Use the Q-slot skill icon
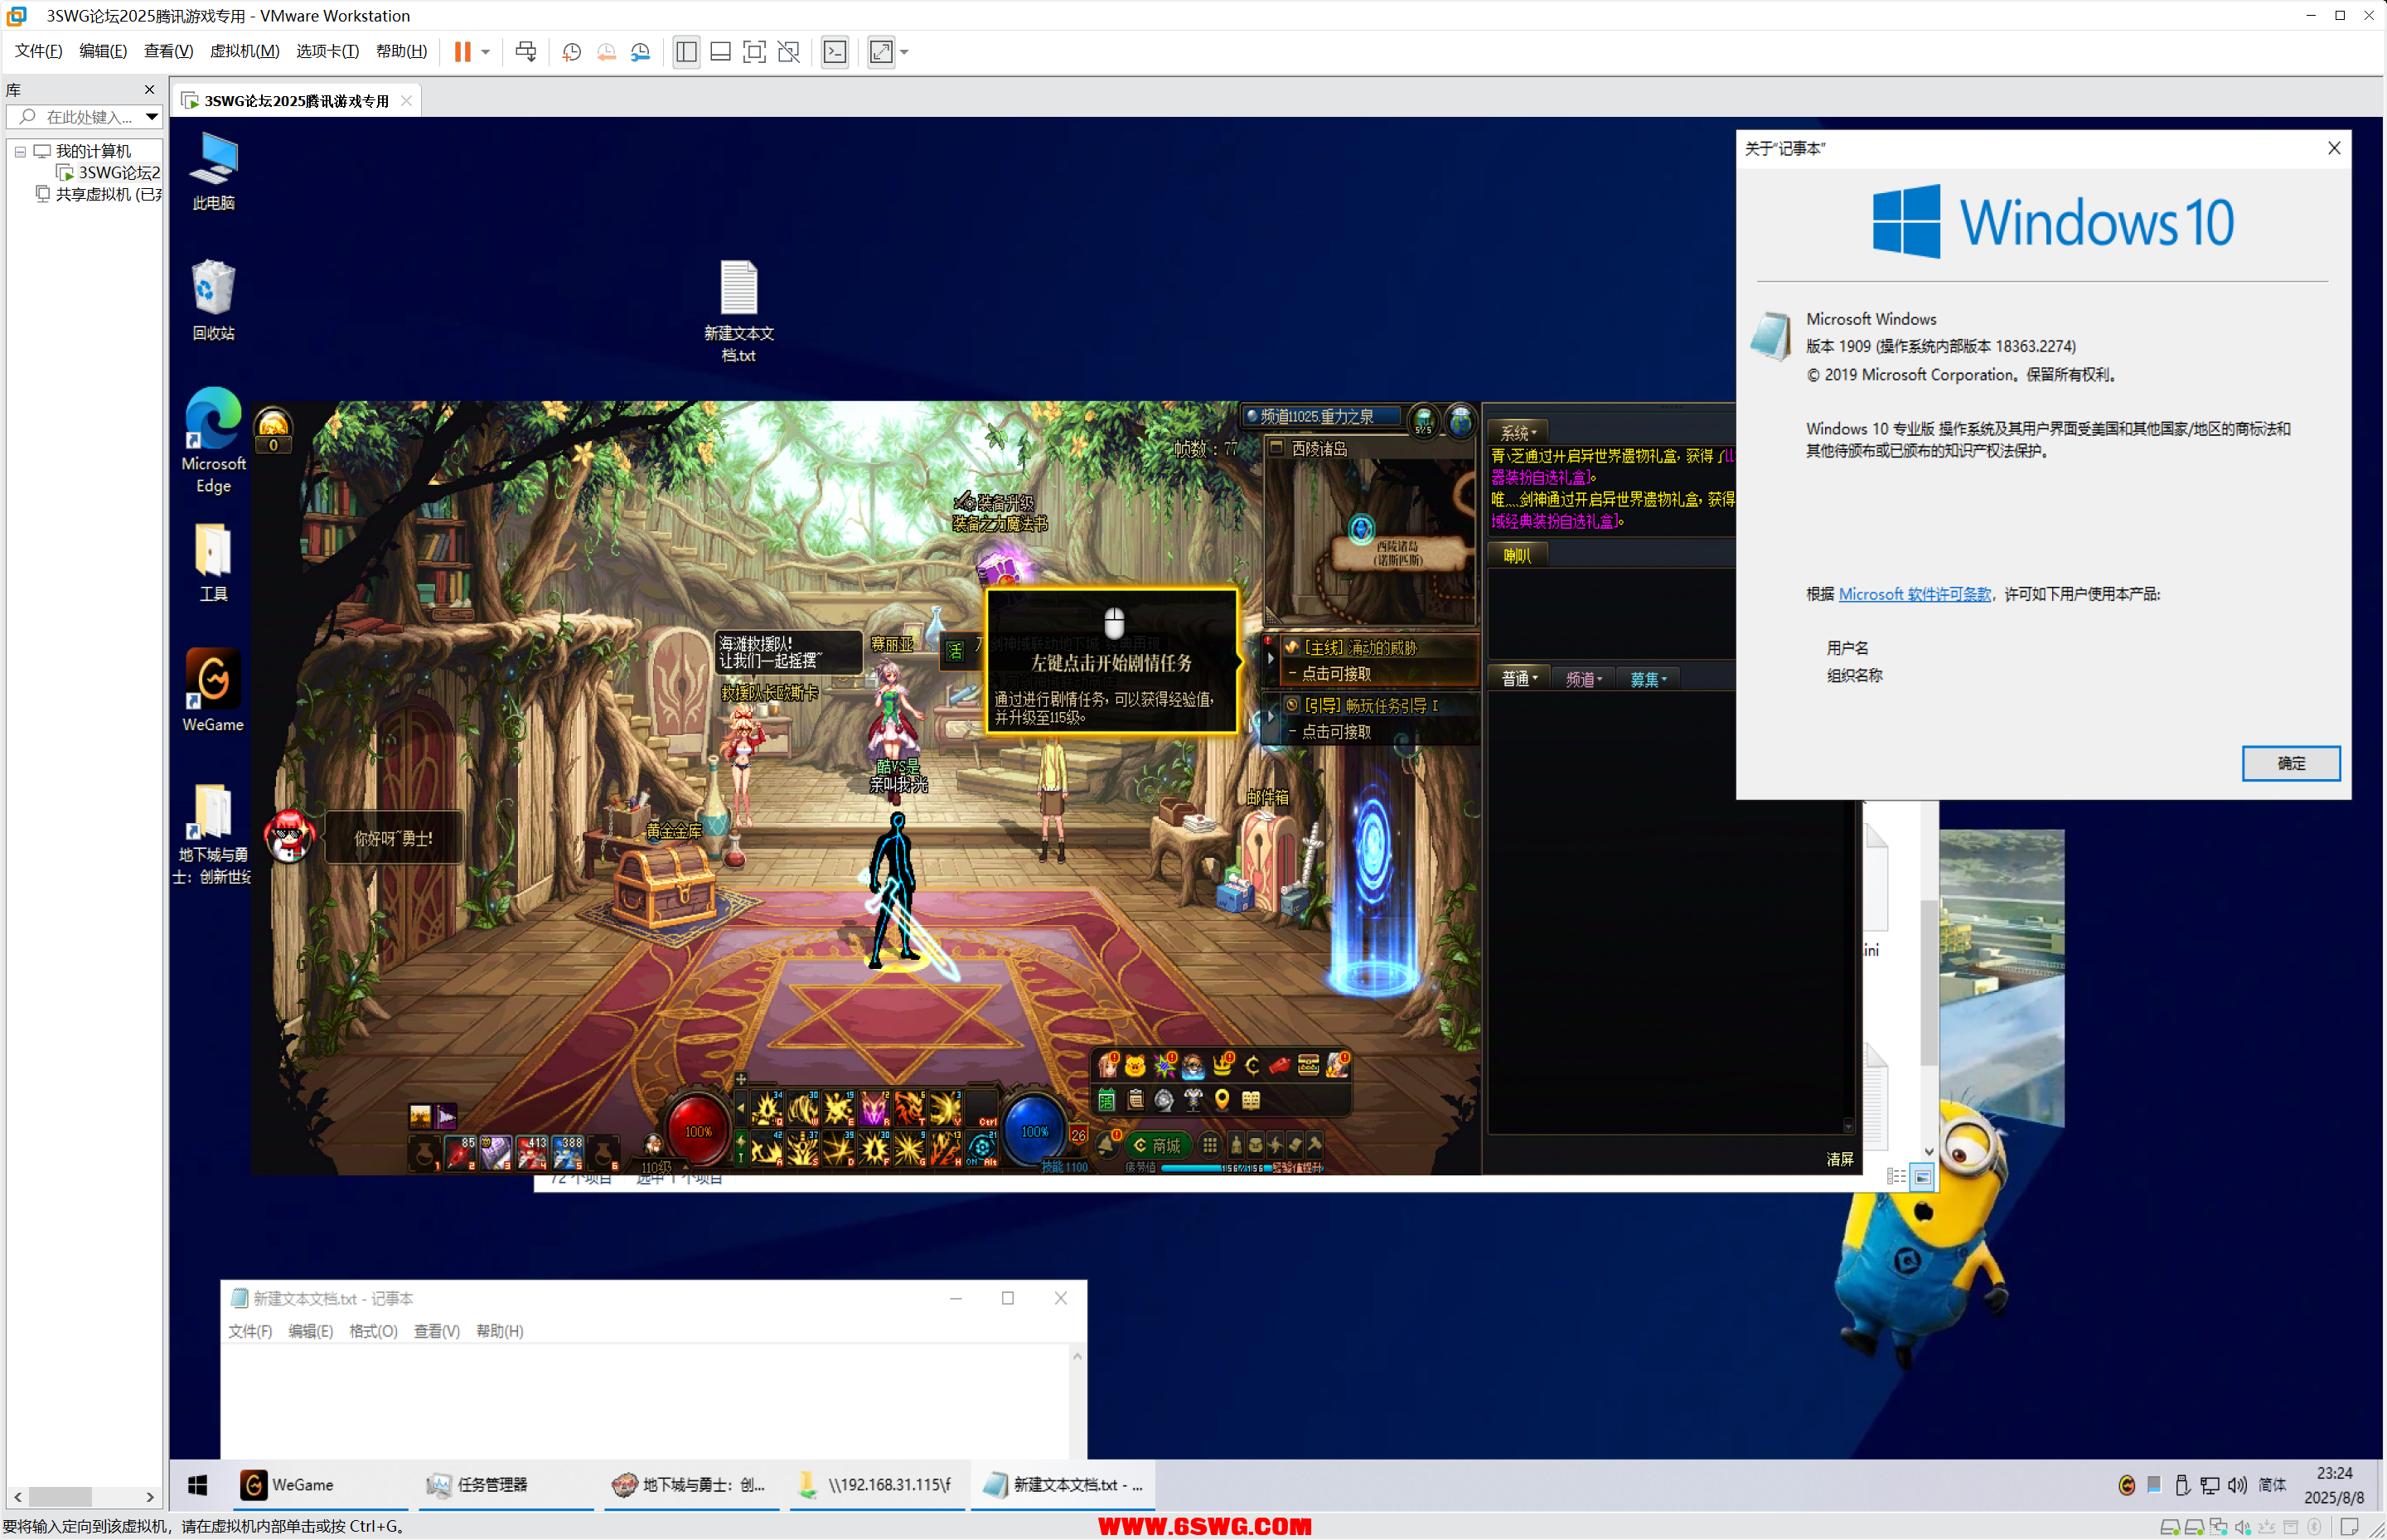The width and height of the screenshot is (2387, 1540). (767, 1109)
